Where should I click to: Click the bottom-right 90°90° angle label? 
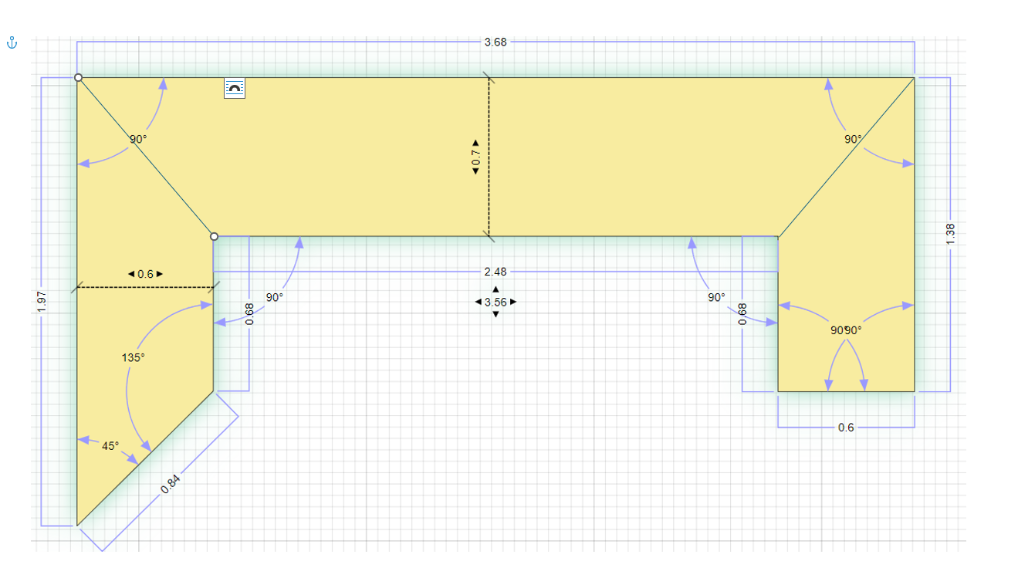[846, 330]
